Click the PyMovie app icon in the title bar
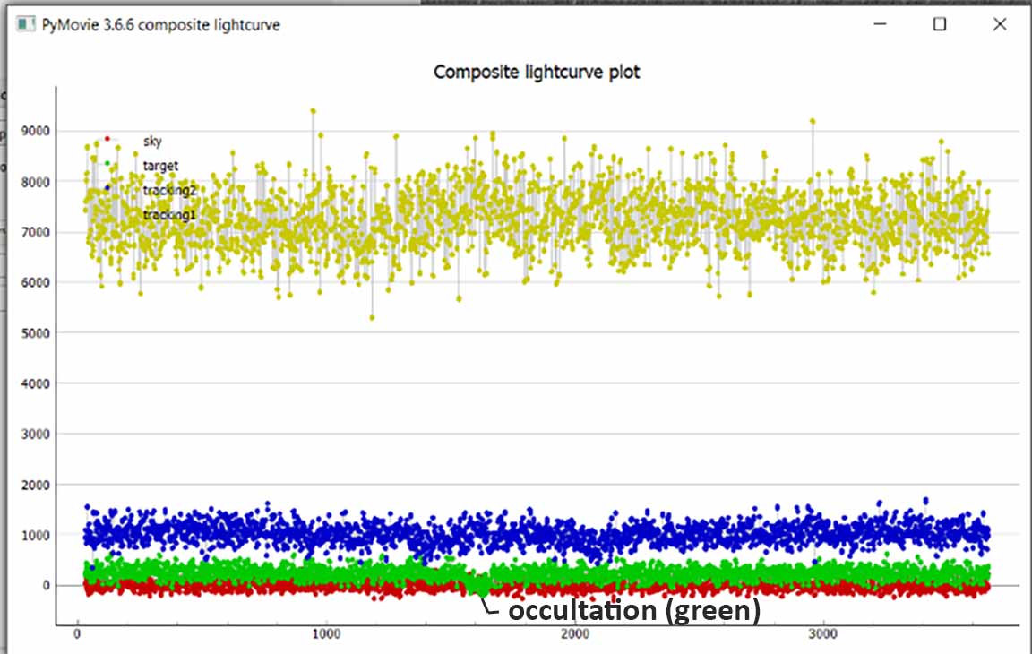This screenshot has width=1032, height=654. 26,24
